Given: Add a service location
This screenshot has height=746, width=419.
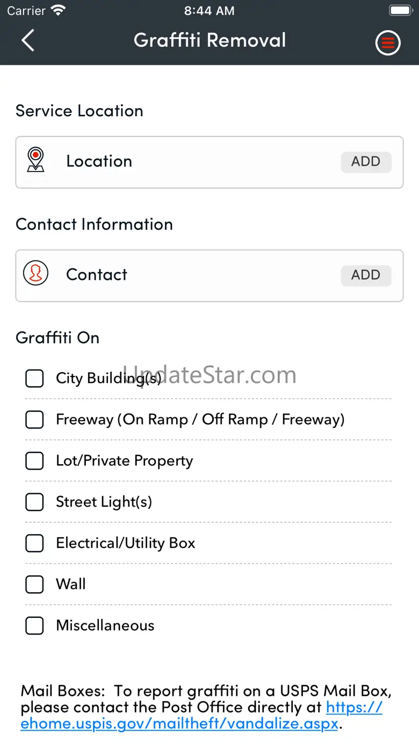Looking at the screenshot, I should coord(366,161).
